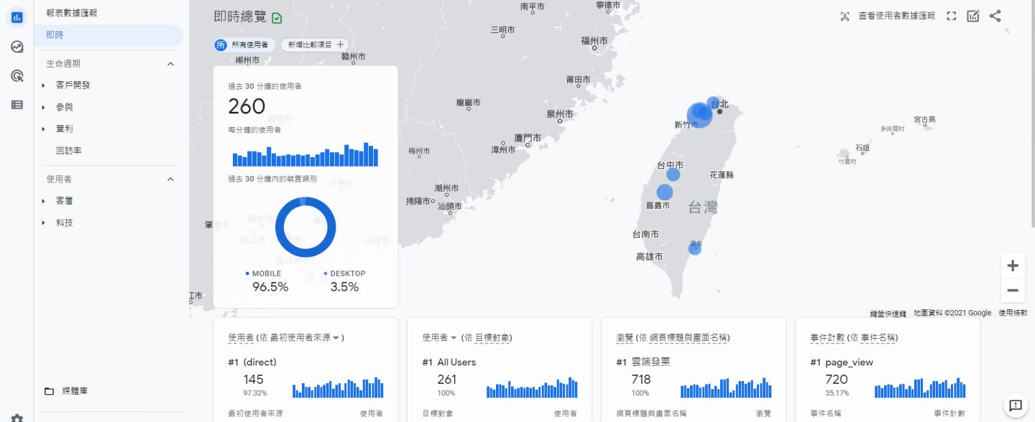
Task: Click the green verified badge next to 即時總覽
Action: pos(277,18)
